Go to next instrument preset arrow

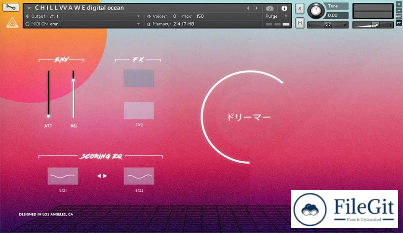(x=256, y=8)
